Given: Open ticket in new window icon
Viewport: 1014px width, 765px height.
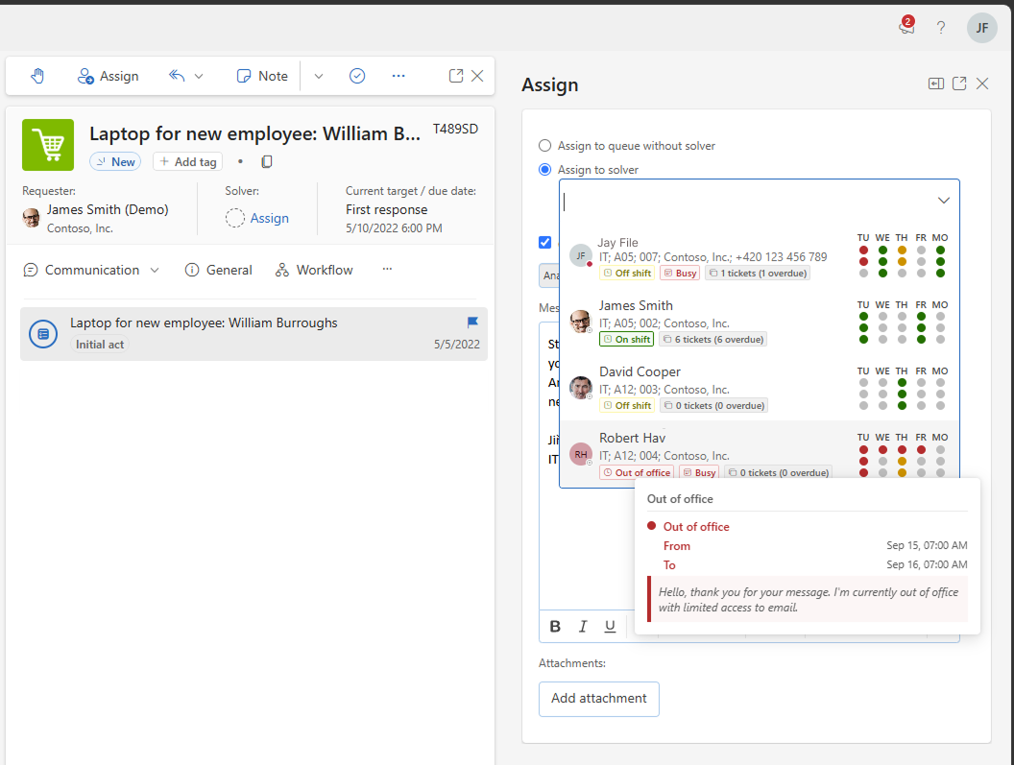Looking at the screenshot, I should pyautogui.click(x=456, y=76).
